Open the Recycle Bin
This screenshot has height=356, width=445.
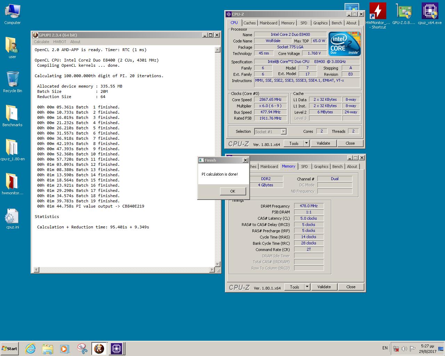click(x=12, y=82)
